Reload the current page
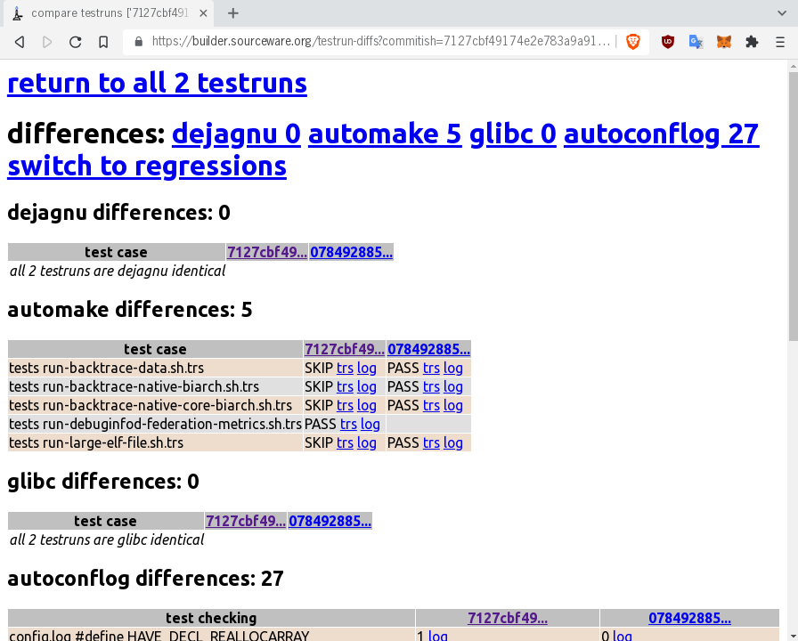Screen dimensions: 798x641 click(75, 41)
